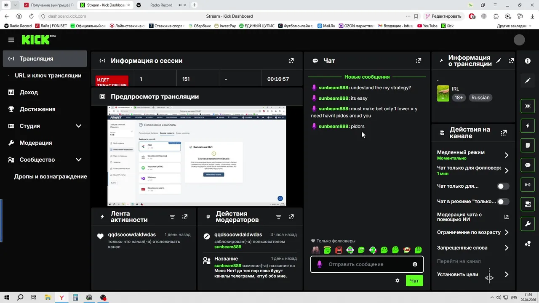
Task: Pop out the Действия на канале panel
Action: tap(504, 133)
